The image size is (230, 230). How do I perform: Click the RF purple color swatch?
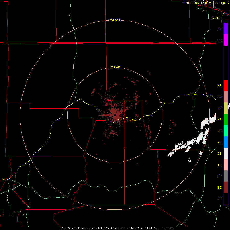coord(226,28)
